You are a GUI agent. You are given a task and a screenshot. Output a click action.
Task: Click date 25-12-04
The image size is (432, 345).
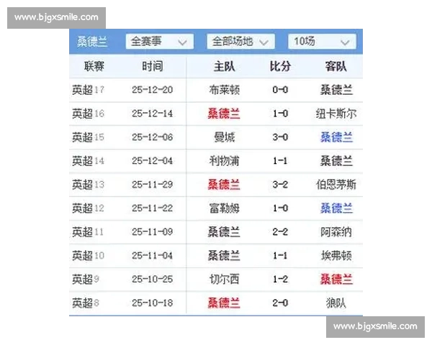[x=153, y=161]
